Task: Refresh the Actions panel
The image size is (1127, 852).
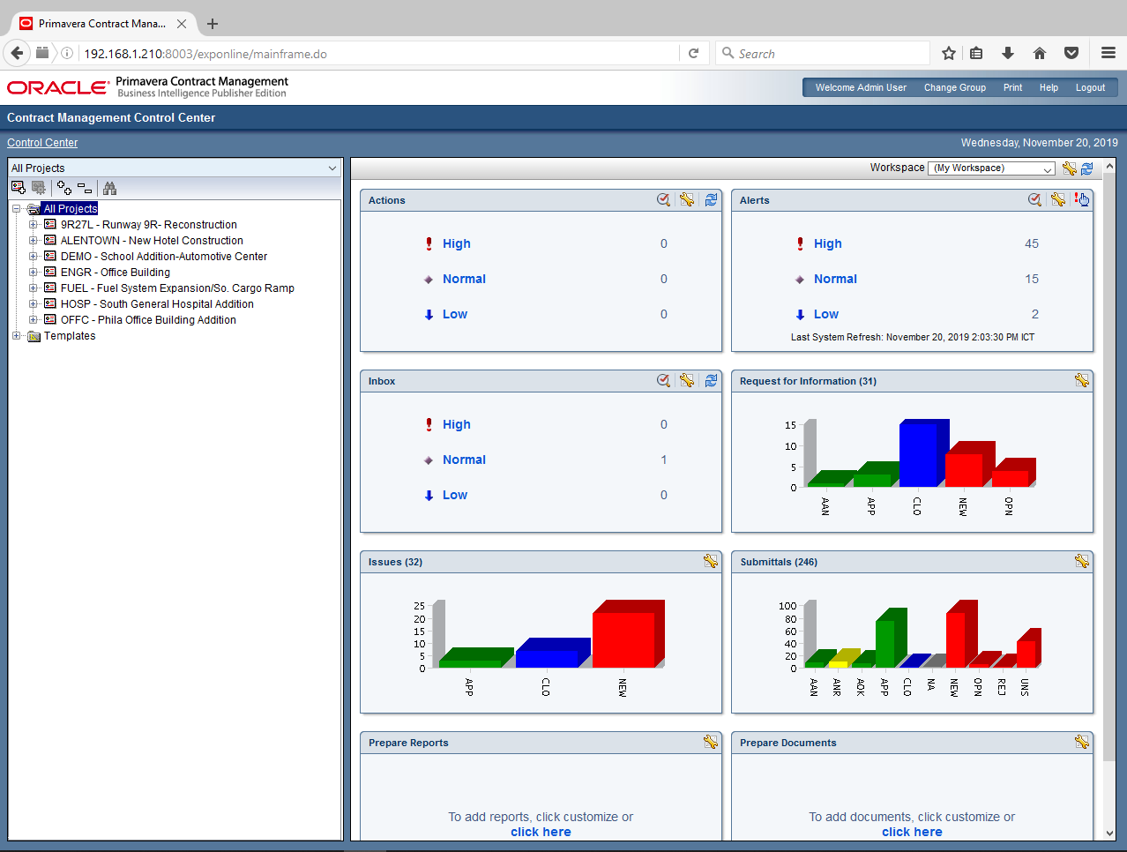Action: click(x=711, y=199)
